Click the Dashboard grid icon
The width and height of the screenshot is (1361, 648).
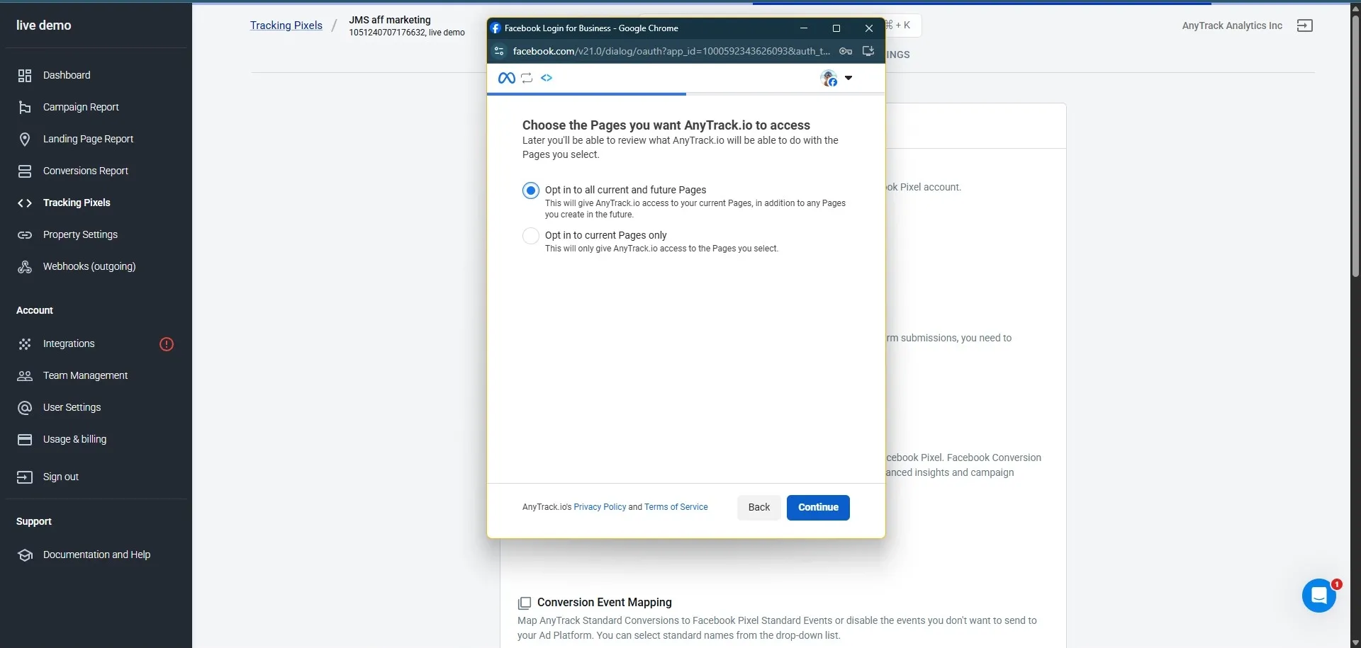25,75
